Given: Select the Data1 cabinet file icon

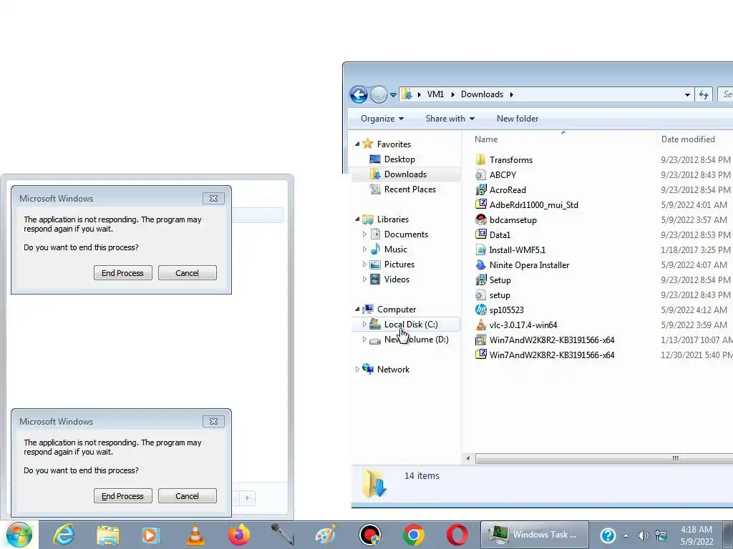Looking at the screenshot, I should (x=480, y=234).
